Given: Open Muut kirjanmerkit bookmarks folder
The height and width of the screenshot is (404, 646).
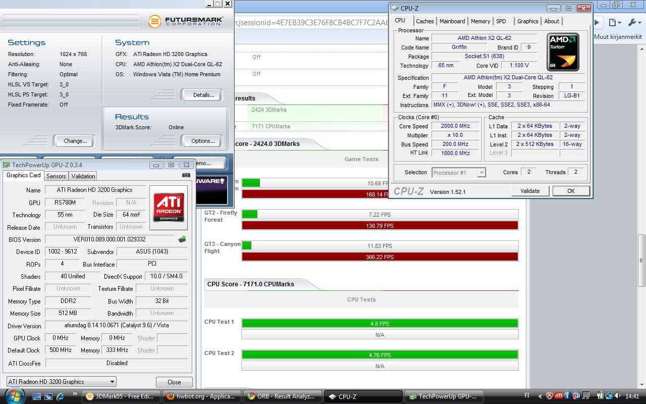Looking at the screenshot, I should pyautogui.click(x=618, y=37).
